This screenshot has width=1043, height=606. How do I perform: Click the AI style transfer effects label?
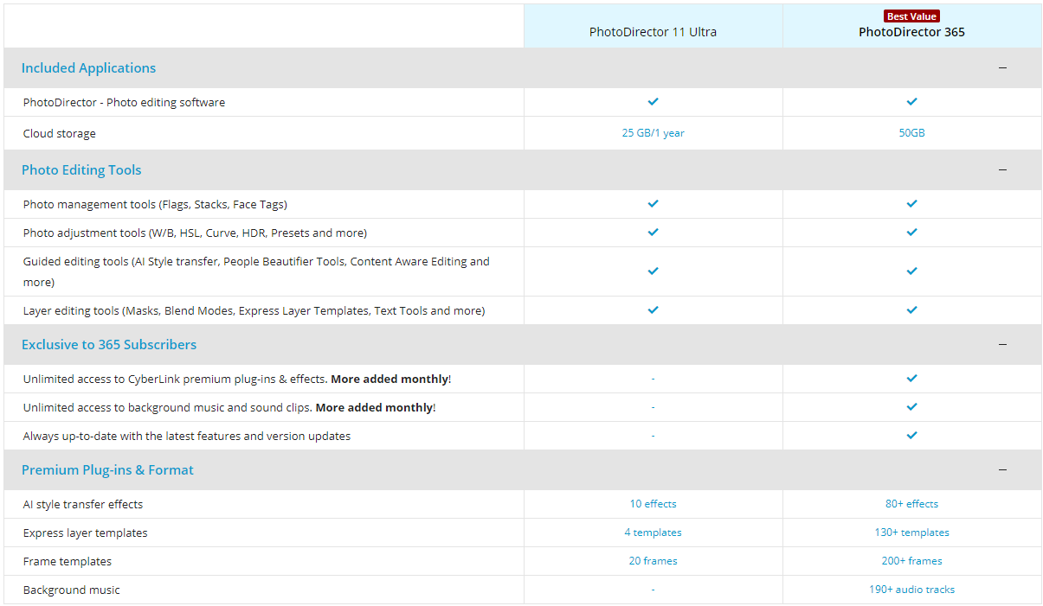[x=83, y=504]
